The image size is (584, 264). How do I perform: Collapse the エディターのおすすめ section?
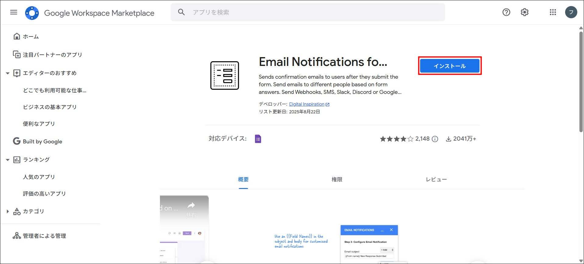8,73
